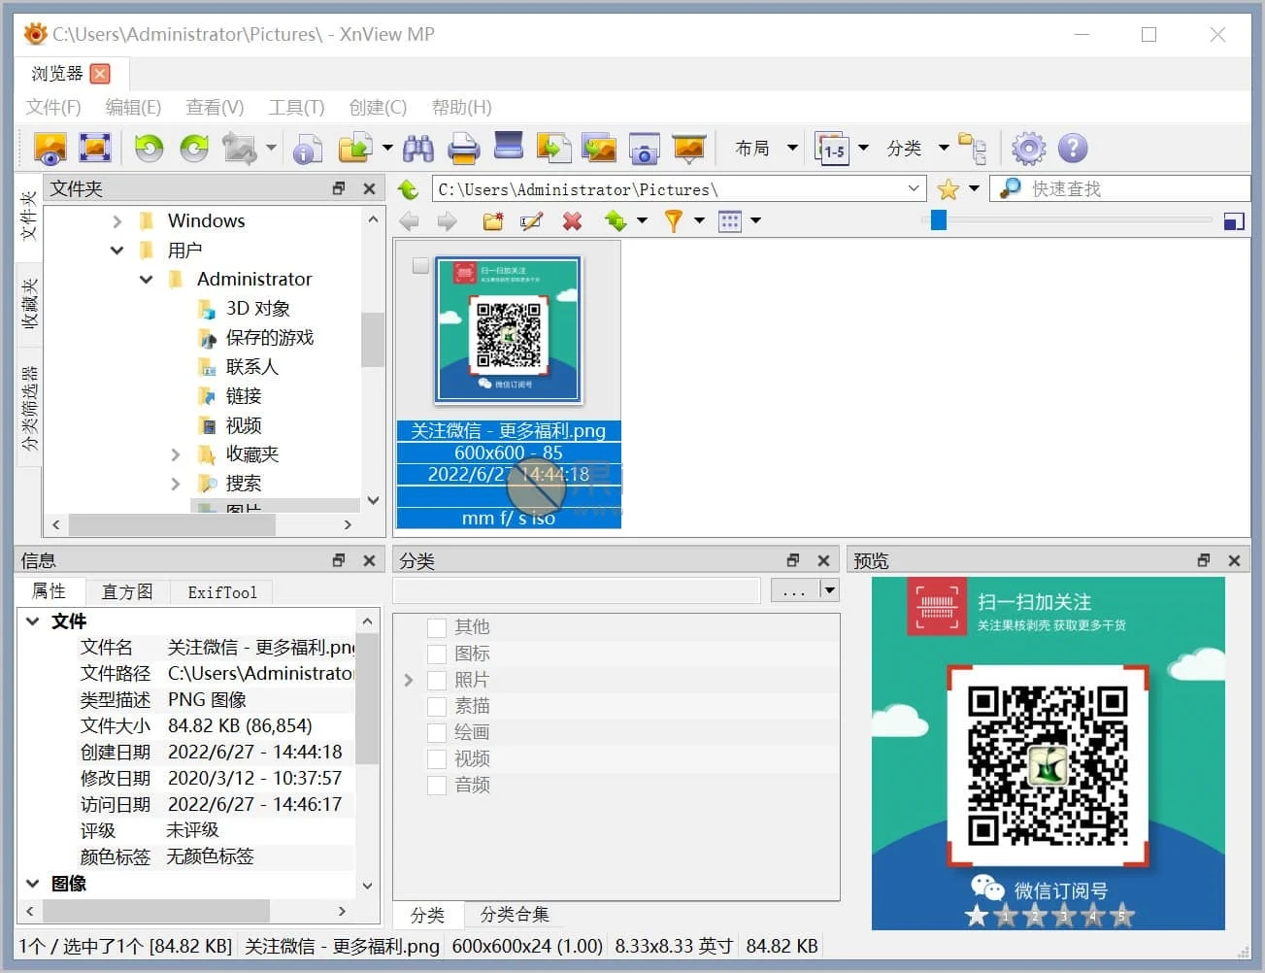Click the blue question mark help icon
Screen dimensions: 1265x973
[x=1072, y=149]
